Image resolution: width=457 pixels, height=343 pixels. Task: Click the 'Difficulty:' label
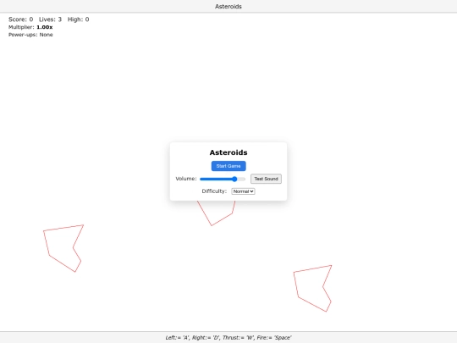(x=214, y=191)
